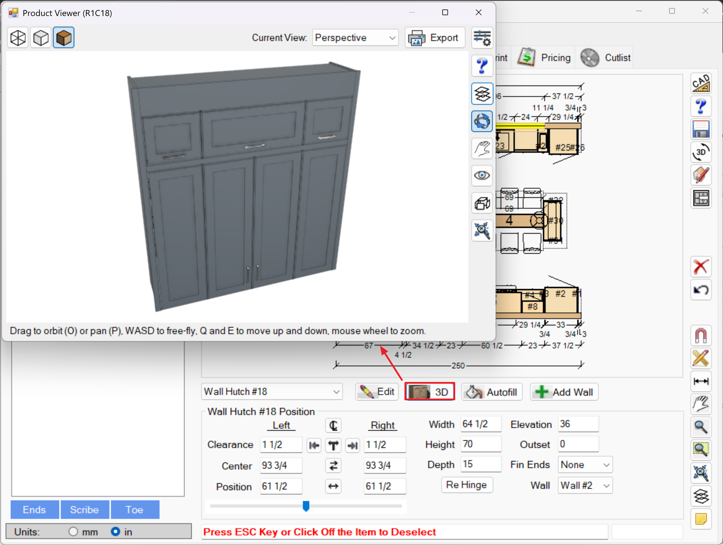Viewport: 723px width, 545px height.
Task: Click the magnet snap icon
Action: [701, 336]
